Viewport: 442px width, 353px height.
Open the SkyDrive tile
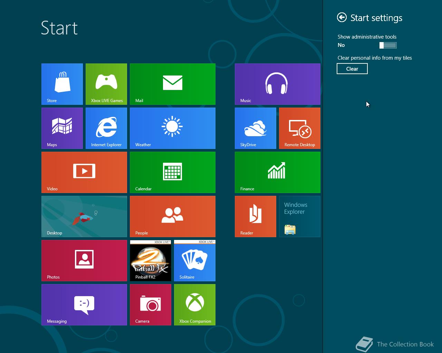tap(256, 128)
